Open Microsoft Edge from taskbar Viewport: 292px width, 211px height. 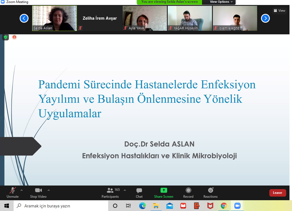(143, 206)
